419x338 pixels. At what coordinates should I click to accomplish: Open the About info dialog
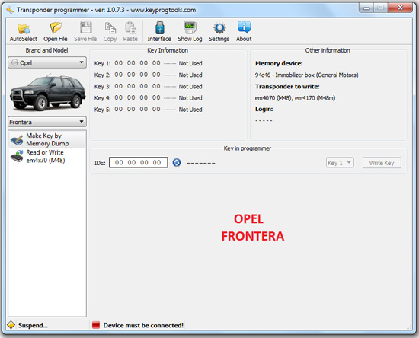[x=244, y=32]
